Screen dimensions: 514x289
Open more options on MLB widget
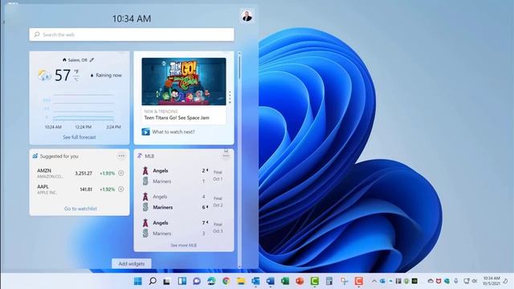pos(226,156)
